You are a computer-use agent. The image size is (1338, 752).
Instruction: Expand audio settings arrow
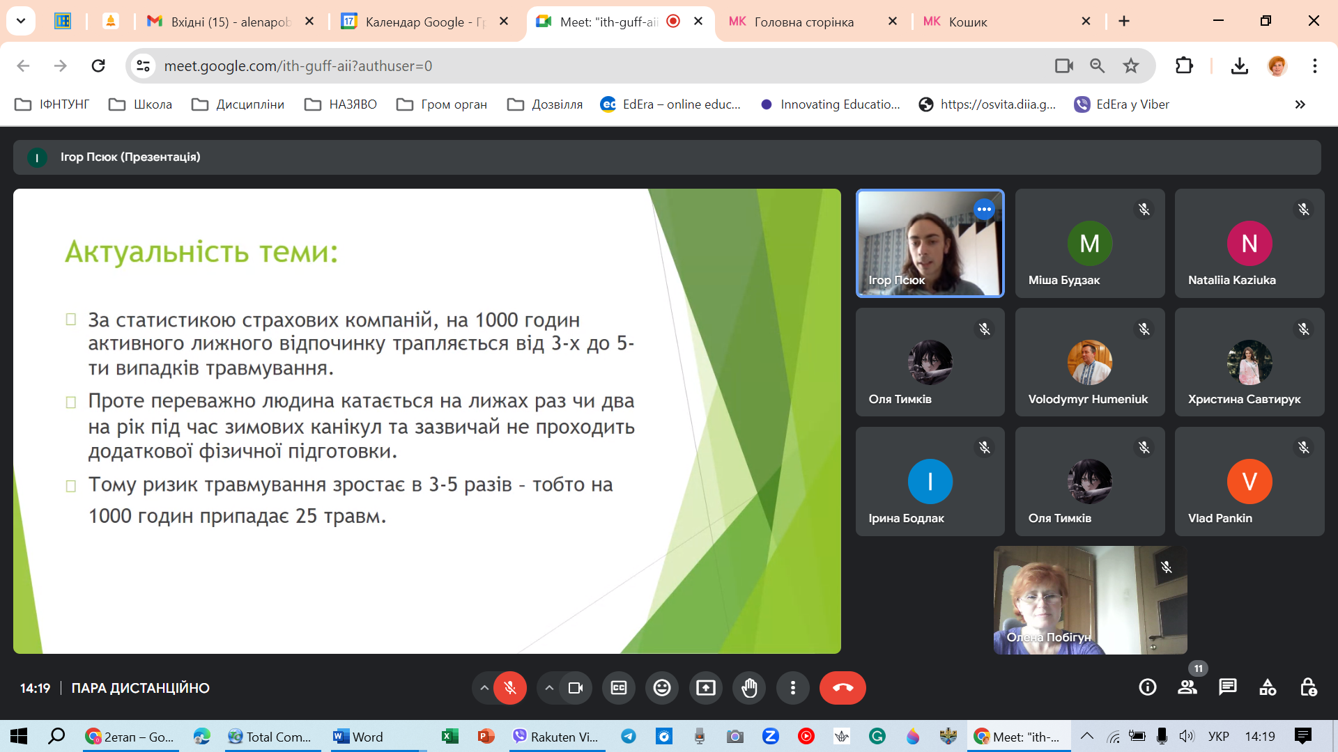point(484,688)
